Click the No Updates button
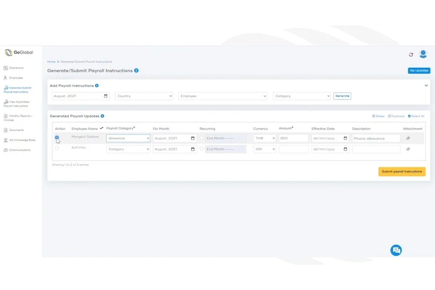The image size is (435, 290). click(419, 71)
